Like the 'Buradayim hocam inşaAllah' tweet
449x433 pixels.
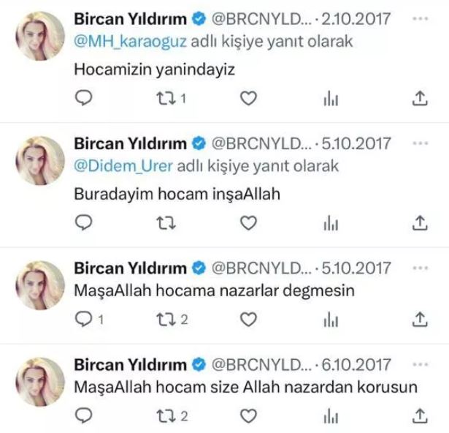pyautogui.click(x=248, y=223)
